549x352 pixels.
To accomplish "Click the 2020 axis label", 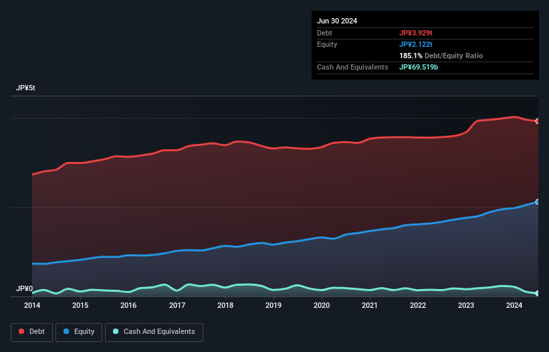I will [322, 305].
